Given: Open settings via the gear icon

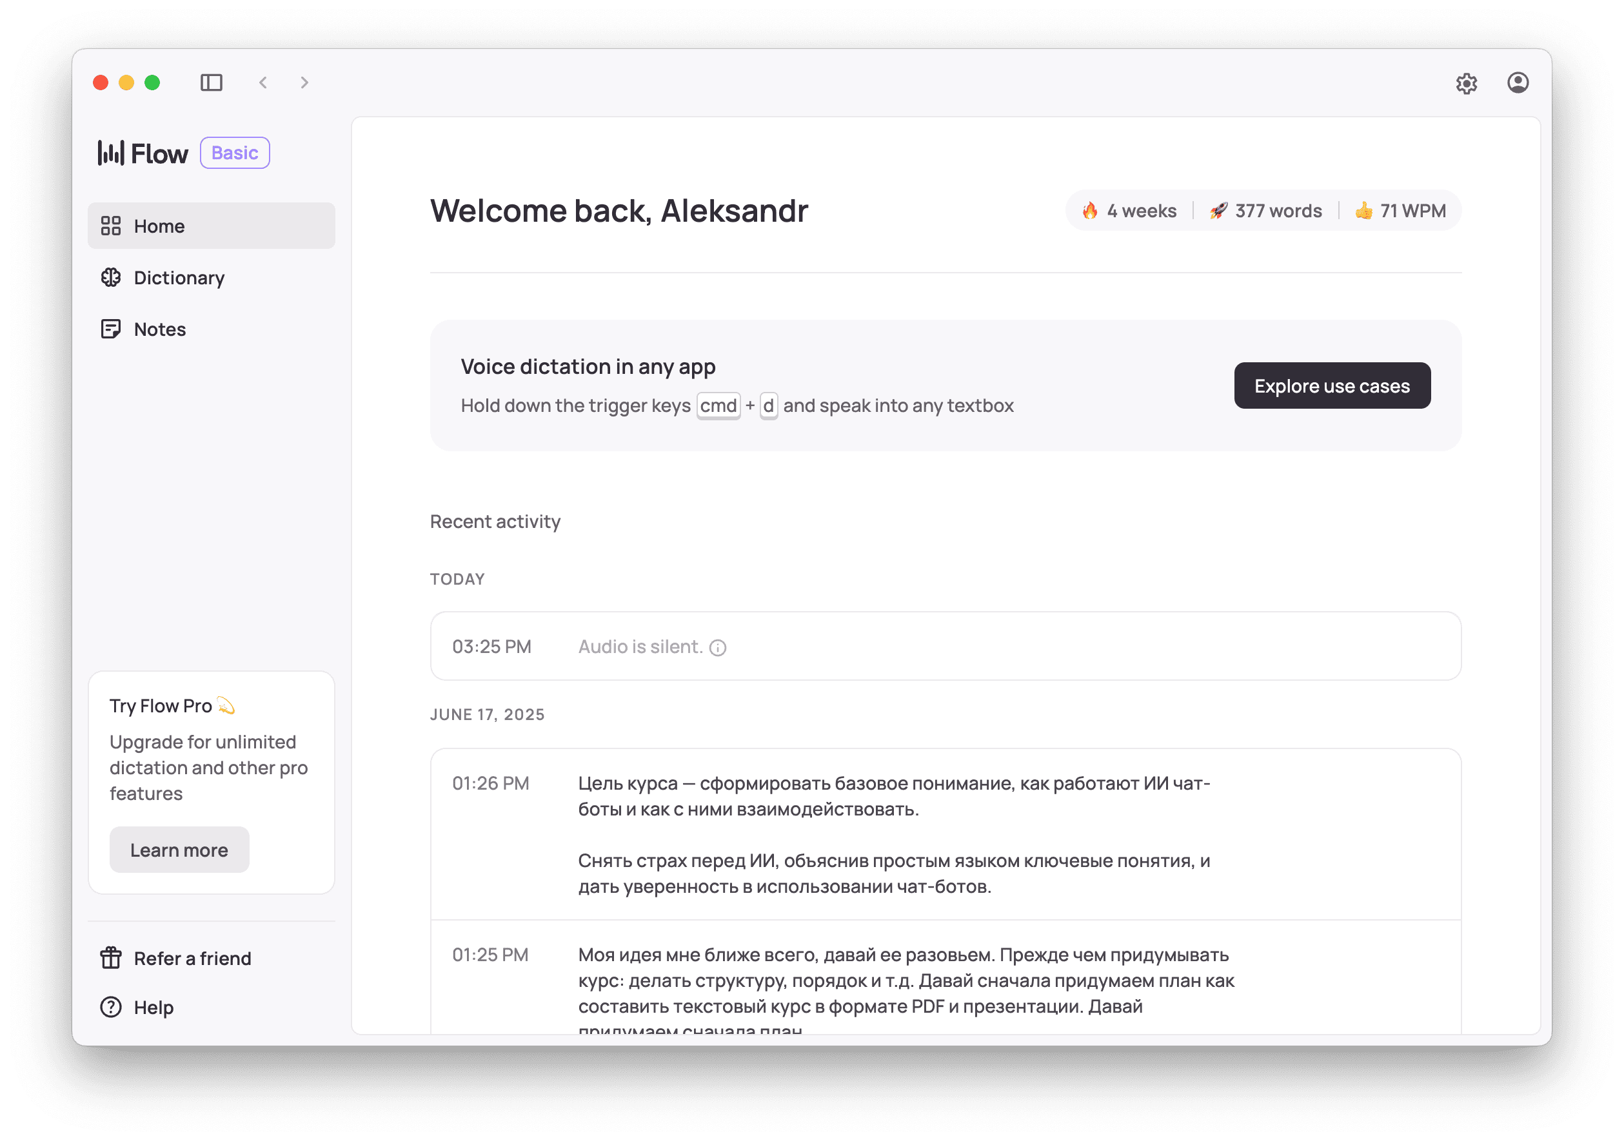Looking at the screenshot, I should [1466, 83].
